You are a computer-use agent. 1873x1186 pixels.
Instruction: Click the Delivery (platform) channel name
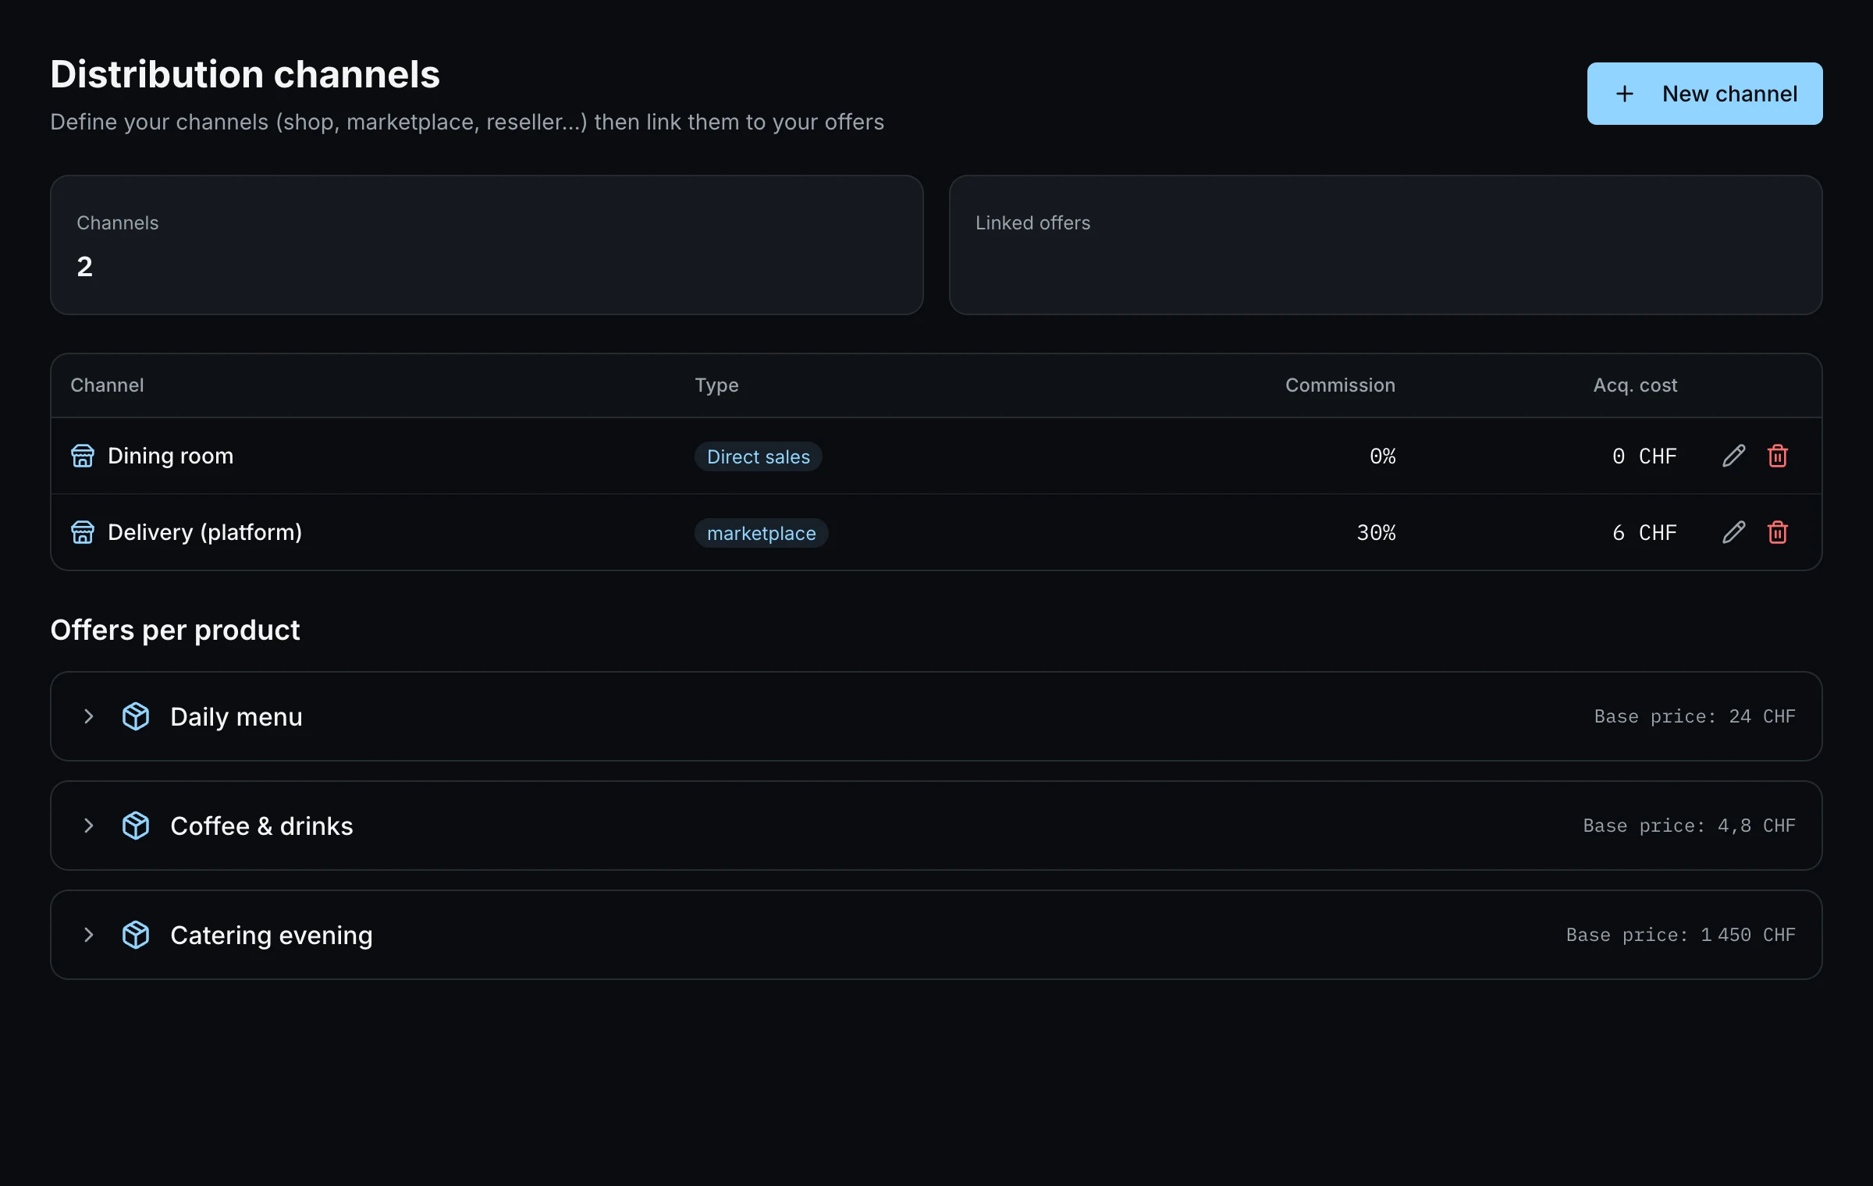(x=204, y=532)
